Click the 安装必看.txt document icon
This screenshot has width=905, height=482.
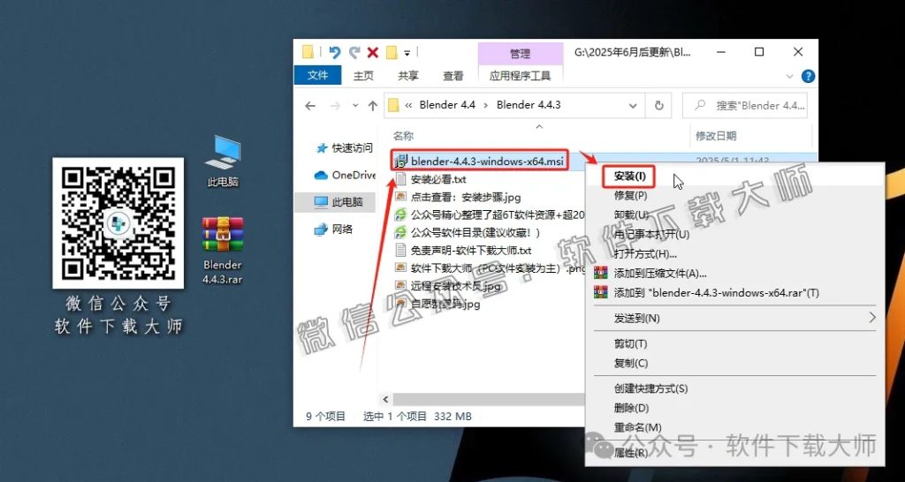point(400,179)
